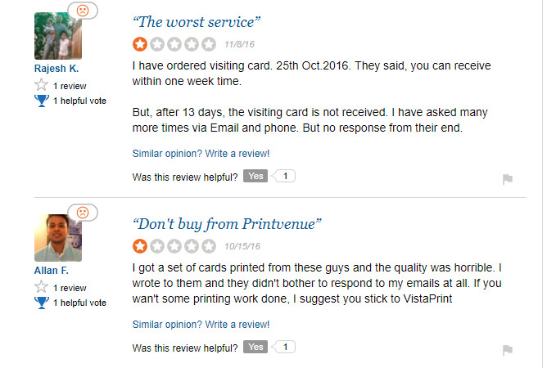Flag Rajesh K.'s review as inappropriate
The height and width of the screenshot is (368, 547).
507,179
